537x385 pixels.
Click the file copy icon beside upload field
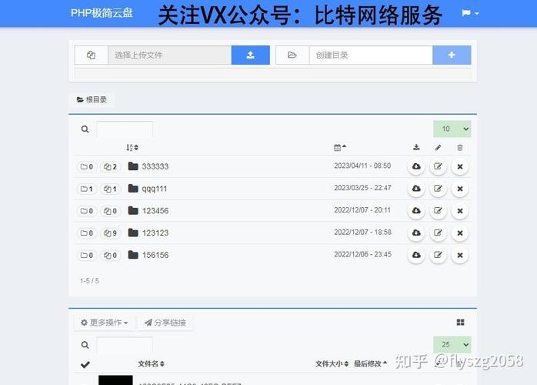[91, 55]
